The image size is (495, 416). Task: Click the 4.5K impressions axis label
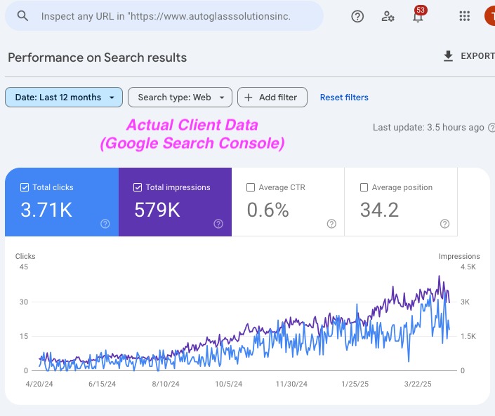click(x=468, y=267)
